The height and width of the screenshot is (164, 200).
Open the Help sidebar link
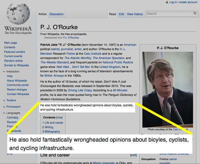coord(10,76)
